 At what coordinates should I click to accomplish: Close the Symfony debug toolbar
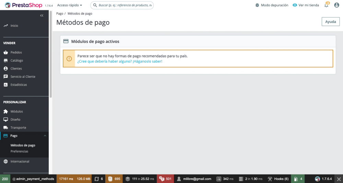tap(339, 179)
